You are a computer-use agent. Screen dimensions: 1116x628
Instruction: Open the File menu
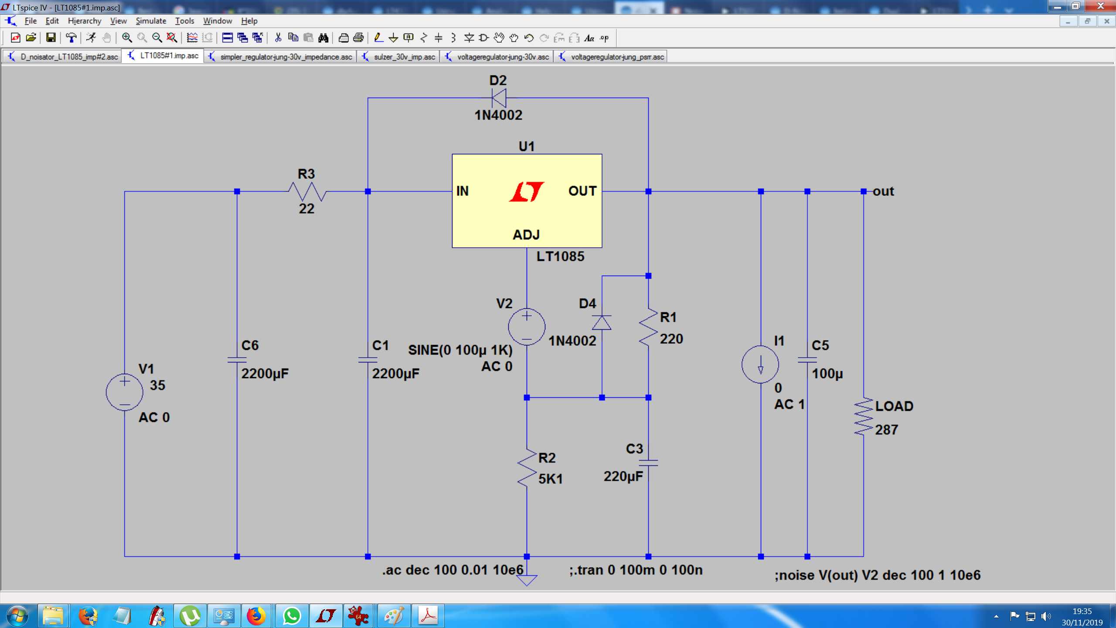[31, 20]
